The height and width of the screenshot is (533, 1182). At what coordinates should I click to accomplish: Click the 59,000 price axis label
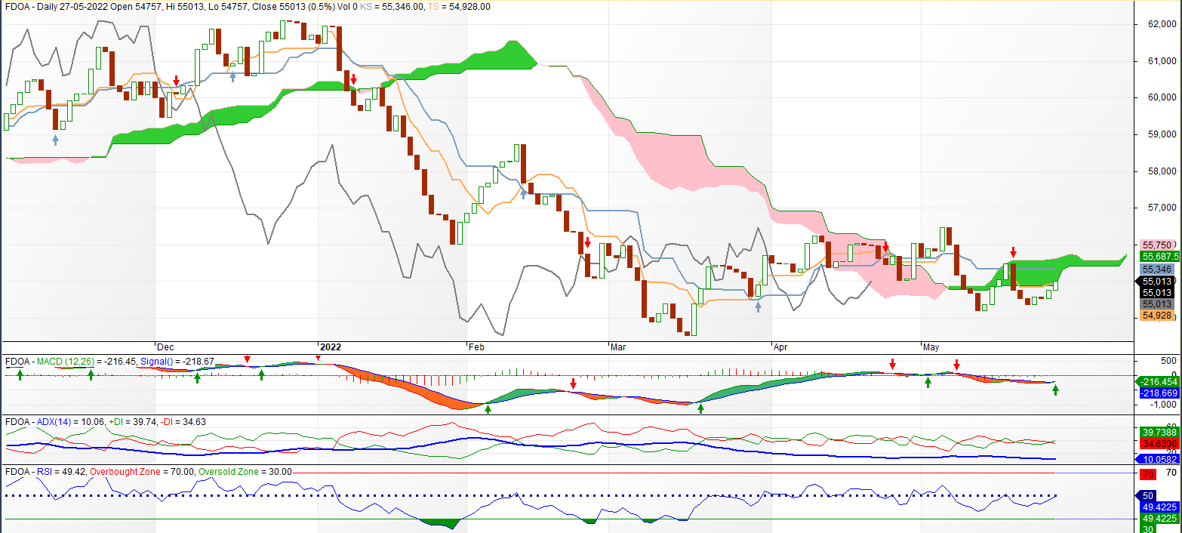pos(1162,134)
